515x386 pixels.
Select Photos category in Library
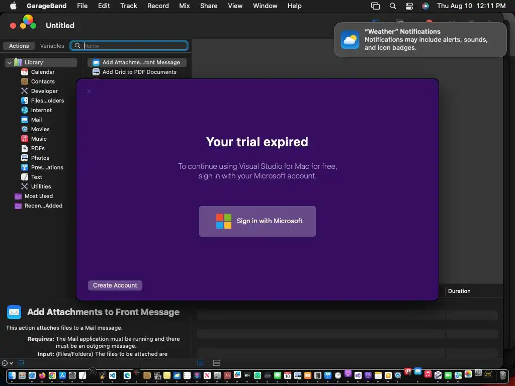point(40,157)
